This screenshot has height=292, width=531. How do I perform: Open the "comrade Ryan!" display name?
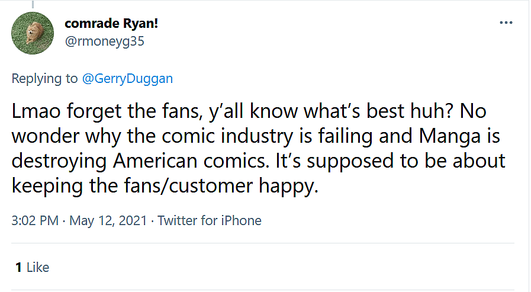click(111, 24)
